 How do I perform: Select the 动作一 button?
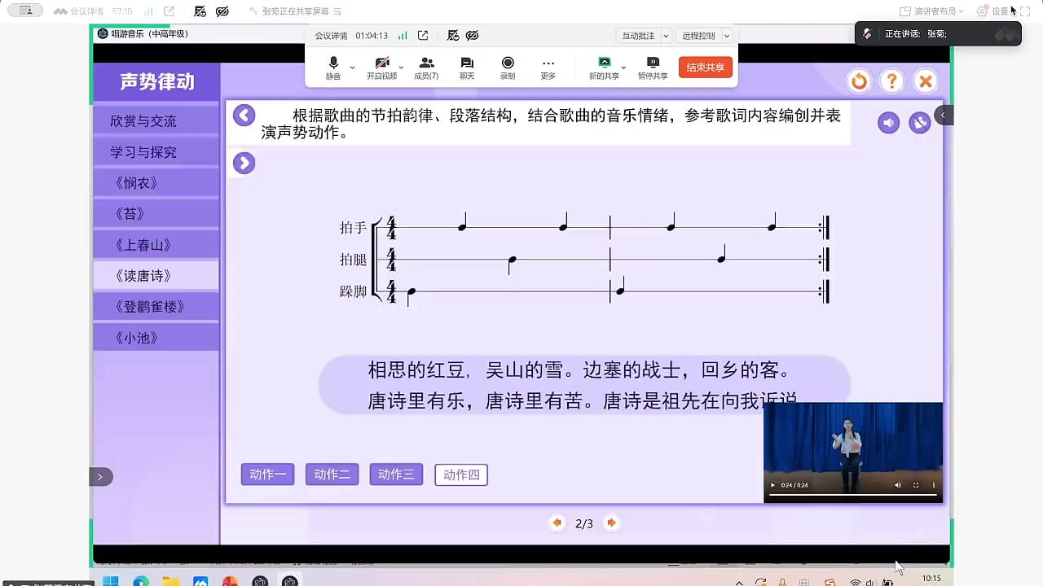tap(268, 474)
